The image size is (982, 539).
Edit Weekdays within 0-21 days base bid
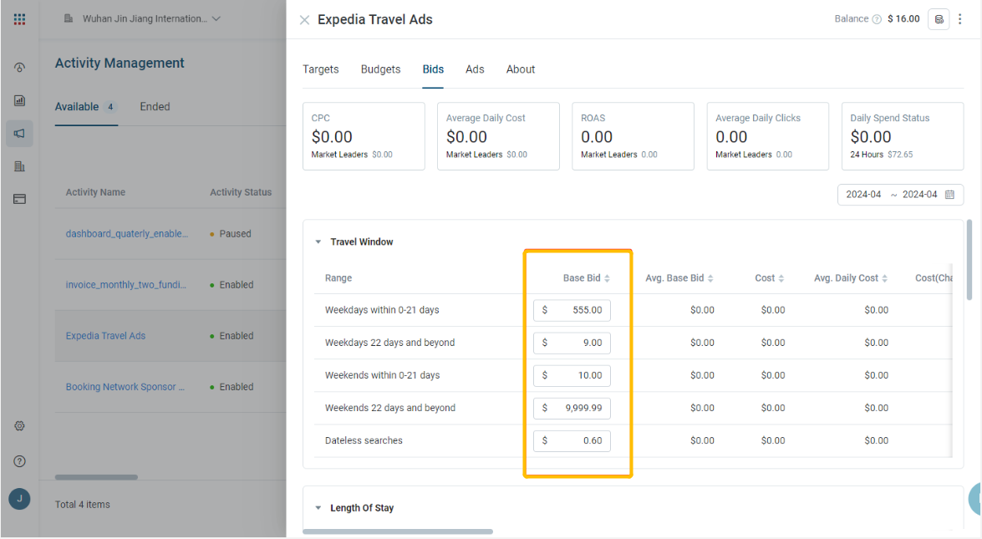572,310
